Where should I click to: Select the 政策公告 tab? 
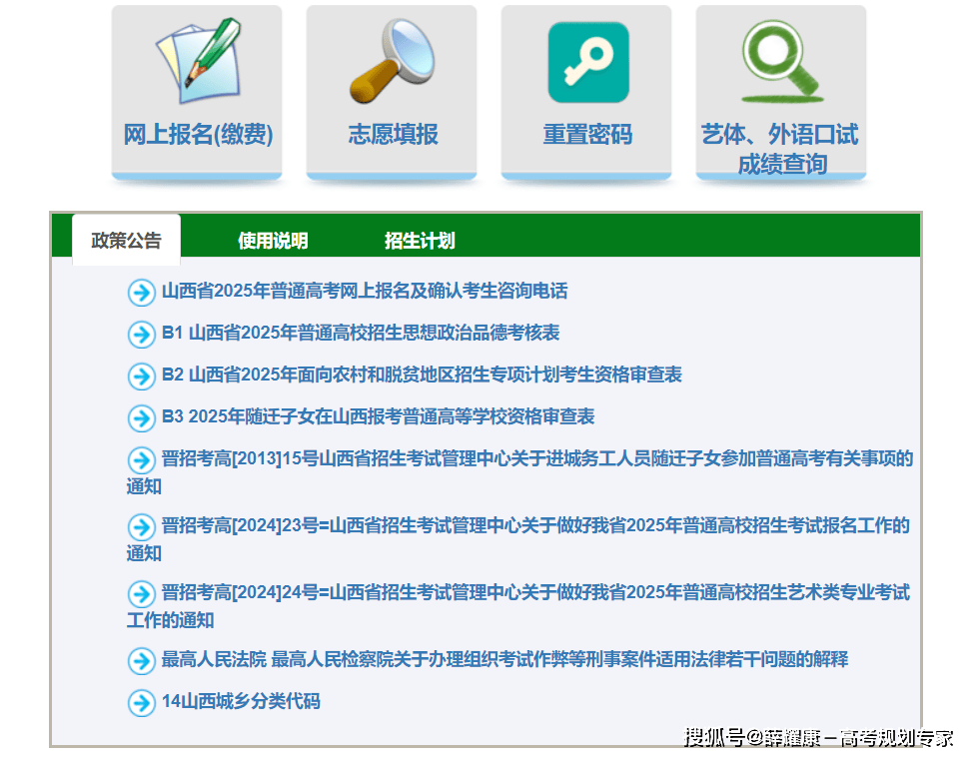click(x=126, y=240)
